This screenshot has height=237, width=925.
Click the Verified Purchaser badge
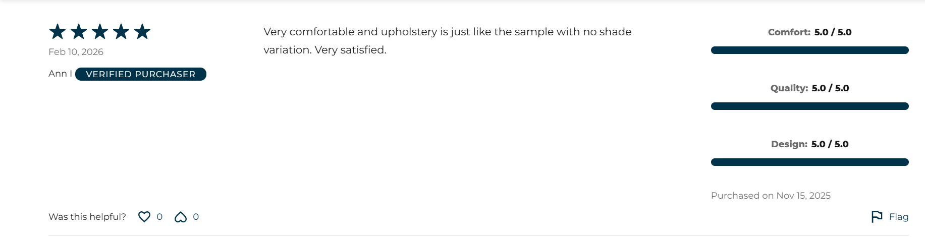pos(140,74)
